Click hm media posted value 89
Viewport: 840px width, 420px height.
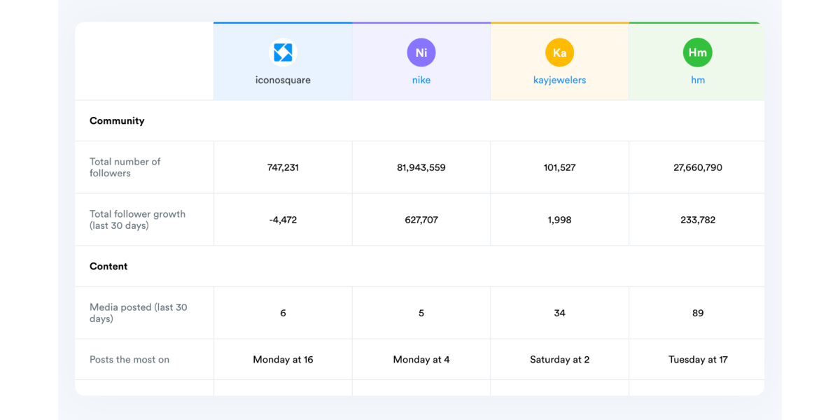[x=698, y=313]
